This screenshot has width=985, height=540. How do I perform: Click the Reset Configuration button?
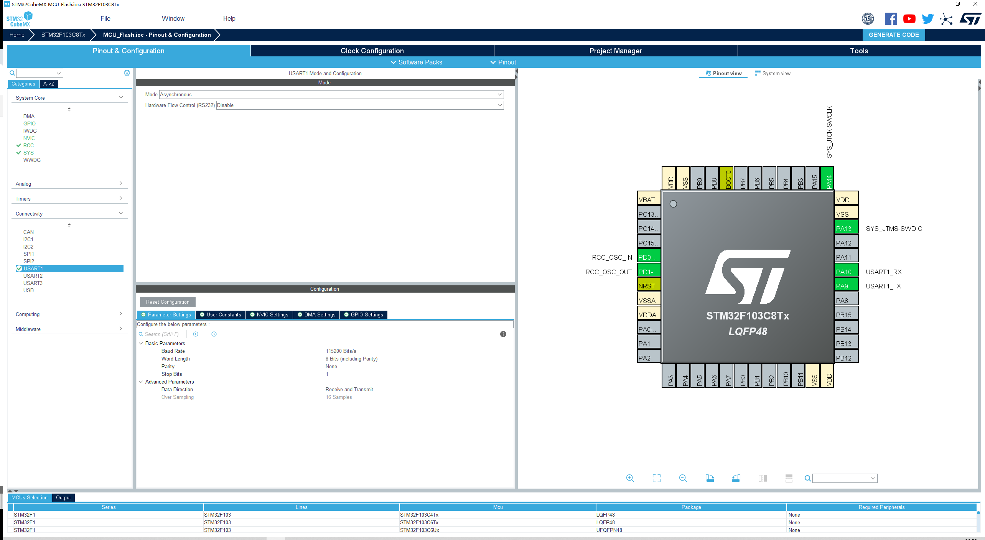pyautogui.click(x=168, y=302)
